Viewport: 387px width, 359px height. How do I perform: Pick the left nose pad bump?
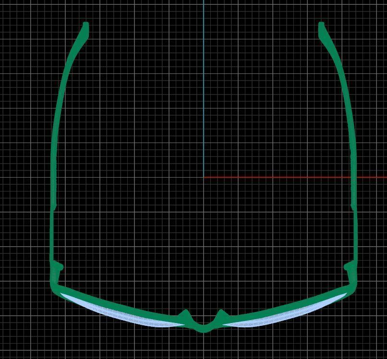[185, 314]
